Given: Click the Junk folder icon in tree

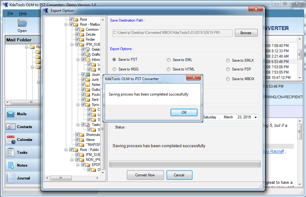Looking at the screenshot, I should click(x=88, y=80).
